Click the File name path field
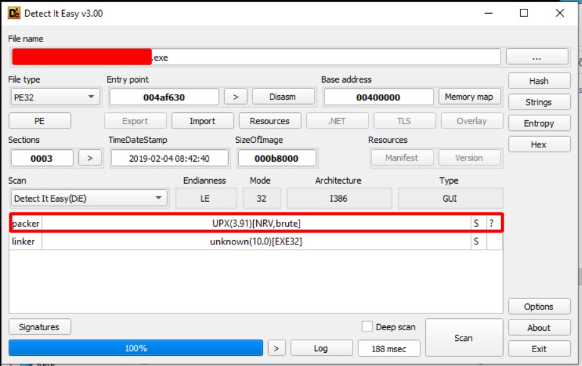Screen dimensions: 582x366 tap(256, 57)
